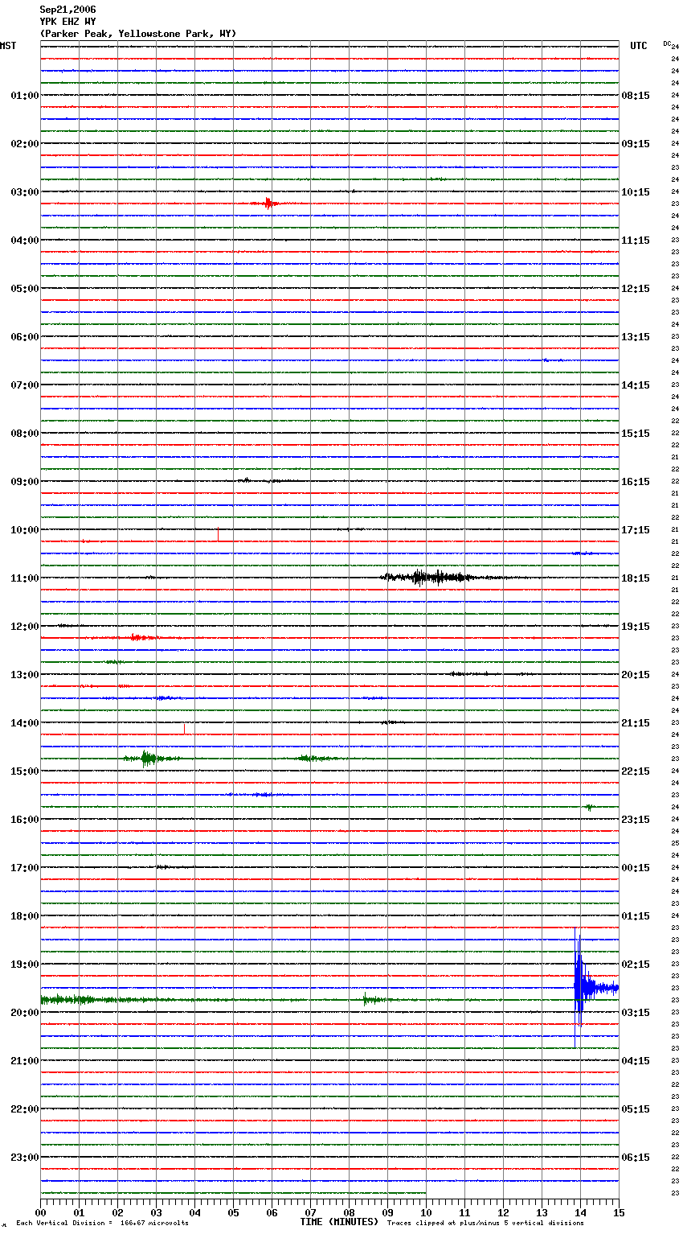
Task: Click the 06 minute axis tick label
Action: click(x=272, y=1212)
